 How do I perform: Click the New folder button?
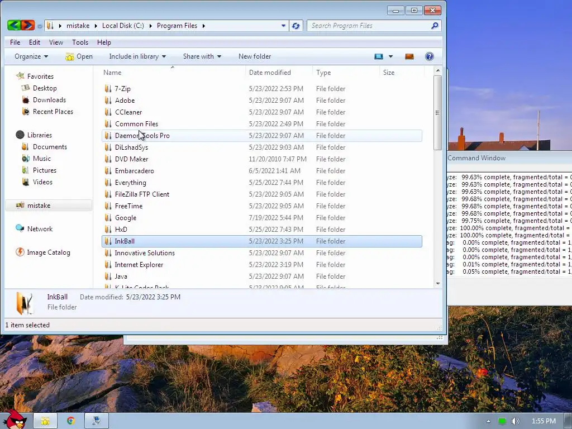click(255, 56)
